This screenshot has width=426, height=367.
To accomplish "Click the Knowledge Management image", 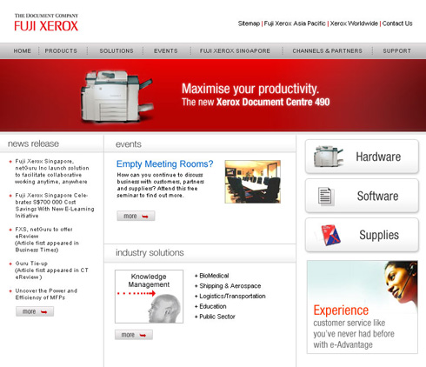I will (149, 297).
